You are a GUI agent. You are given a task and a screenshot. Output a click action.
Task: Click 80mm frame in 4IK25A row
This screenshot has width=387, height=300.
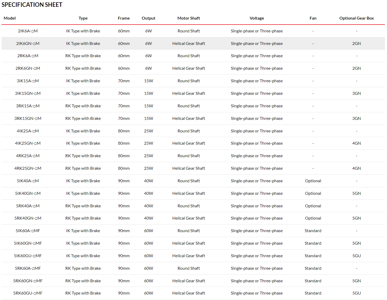pos(124,131)
